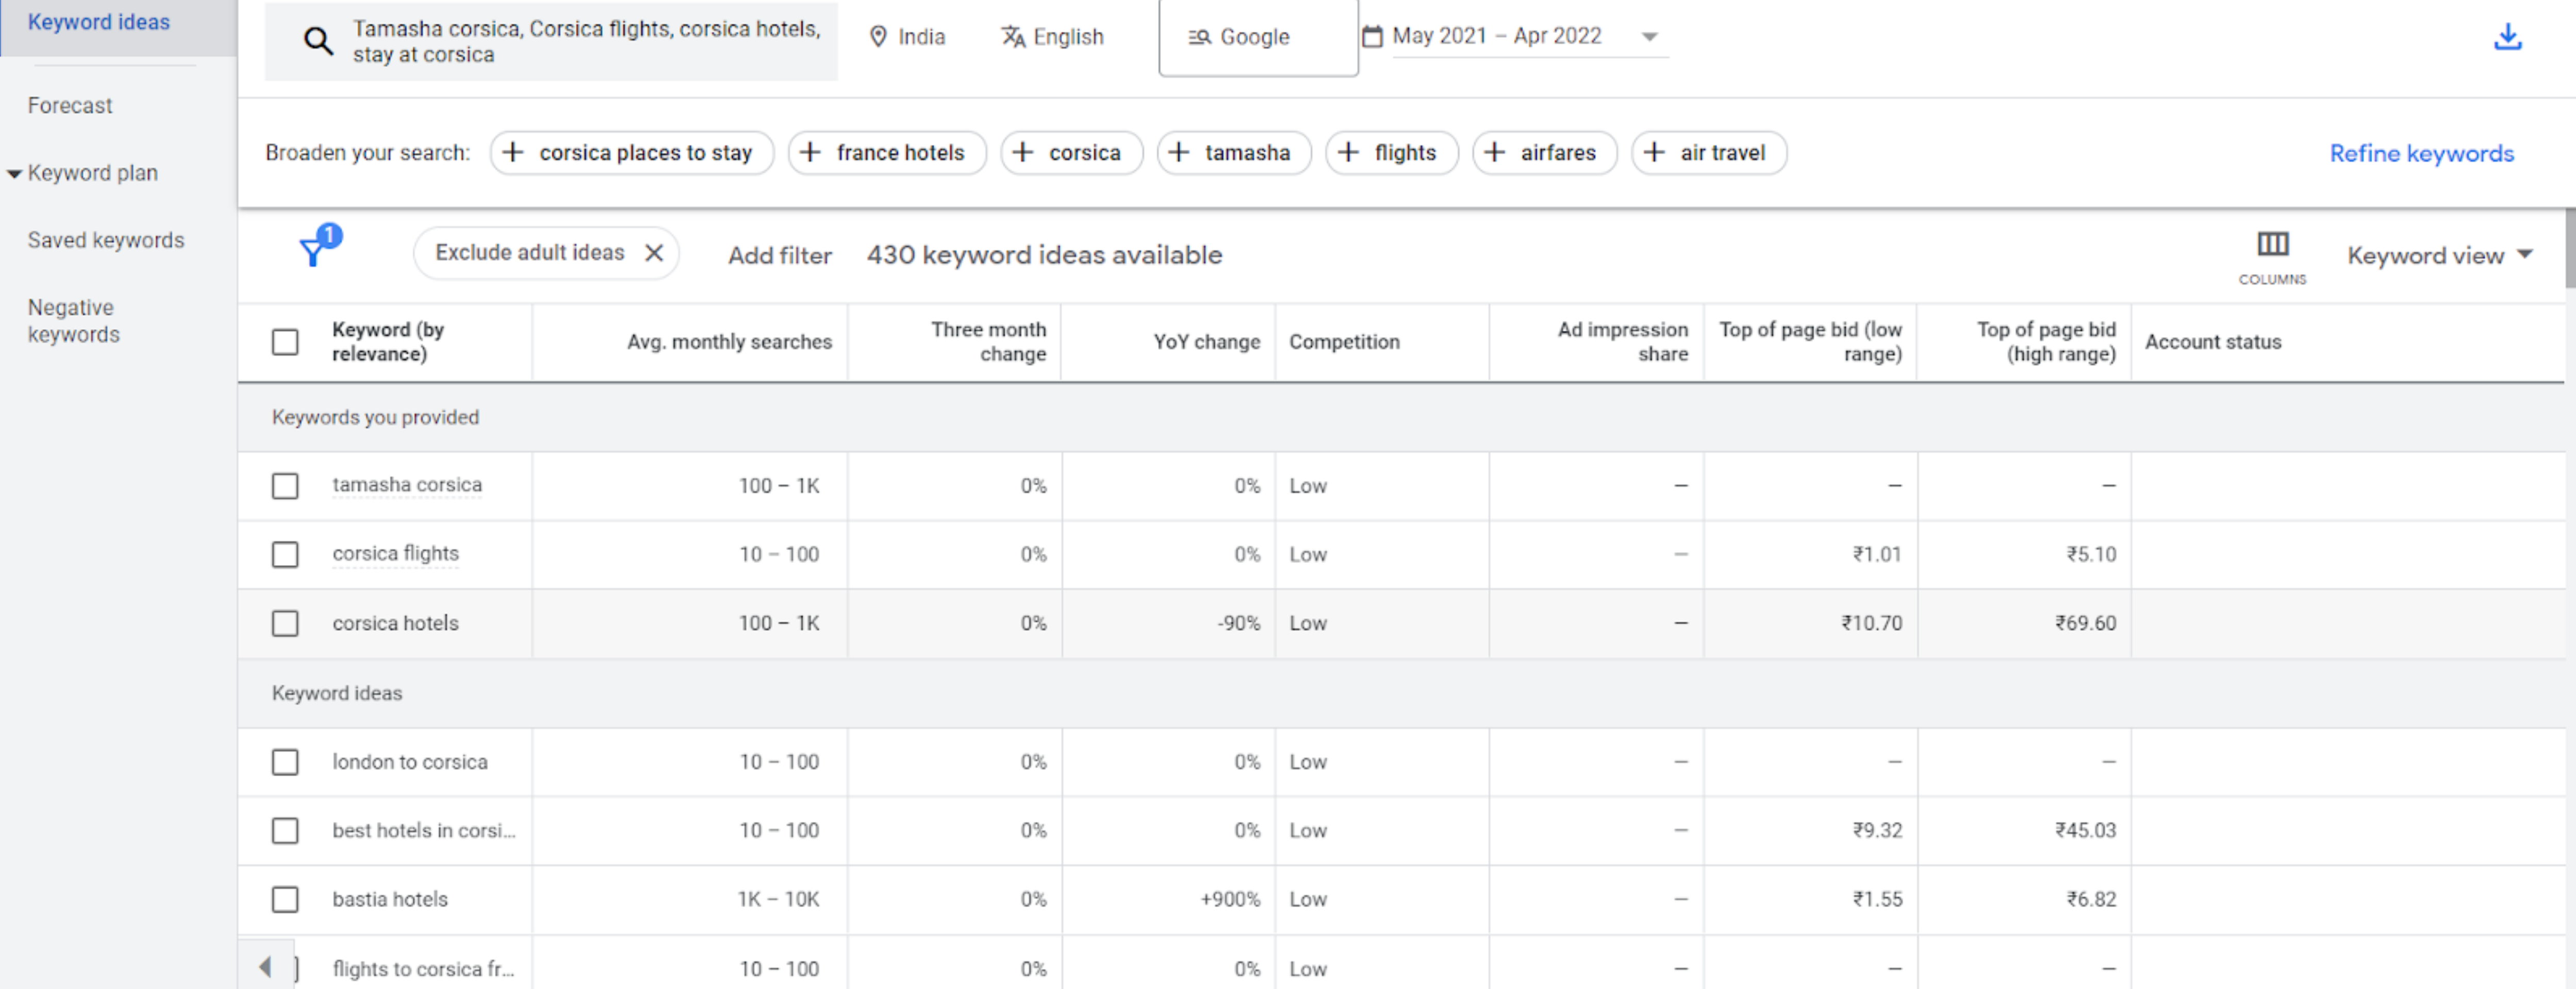The image size is (2576, 989).
Task: Remove the Exclude adult ideas filter
Action: (654, 253)
